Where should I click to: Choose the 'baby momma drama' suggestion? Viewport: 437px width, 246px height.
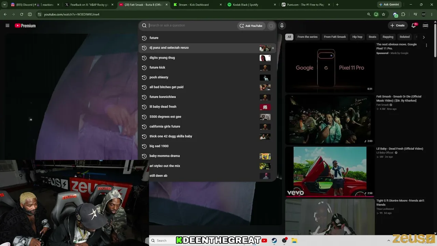(x=207, y=156)
